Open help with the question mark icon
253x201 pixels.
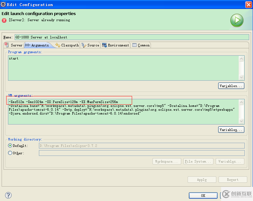tap(8, 195)
